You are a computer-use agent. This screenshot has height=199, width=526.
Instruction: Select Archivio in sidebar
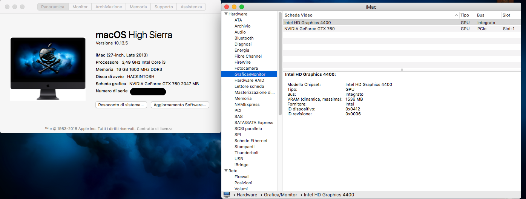(x=242, y=26)
